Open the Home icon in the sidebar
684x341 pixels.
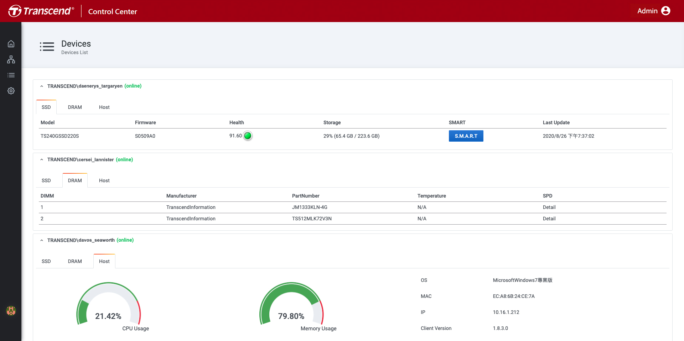(x=11, y=44)
